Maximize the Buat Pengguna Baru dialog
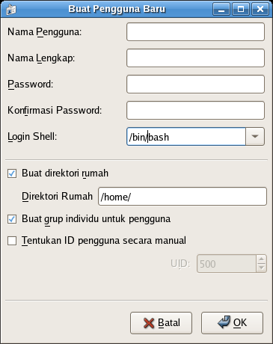Viewport: 273px width, 344px height. tap(241, 10)
